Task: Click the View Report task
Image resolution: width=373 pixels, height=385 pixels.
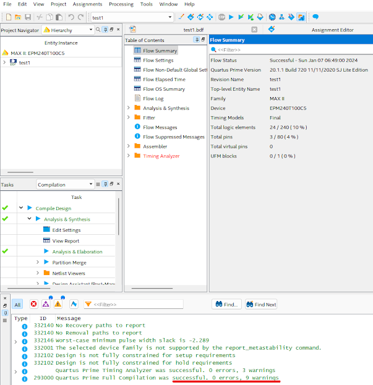Action: [x=66, y=240]
